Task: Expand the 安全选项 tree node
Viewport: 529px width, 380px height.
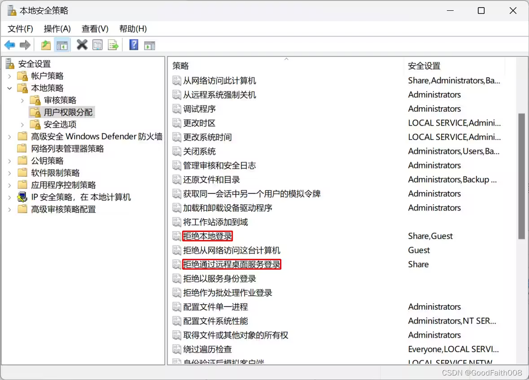Action: (x=22, y=125)
